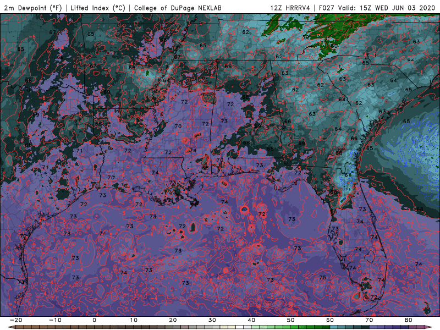This screenshot has width=440, height=330.
Task: Click the white swatch in the color bar
Action: (x=240, y=327)
